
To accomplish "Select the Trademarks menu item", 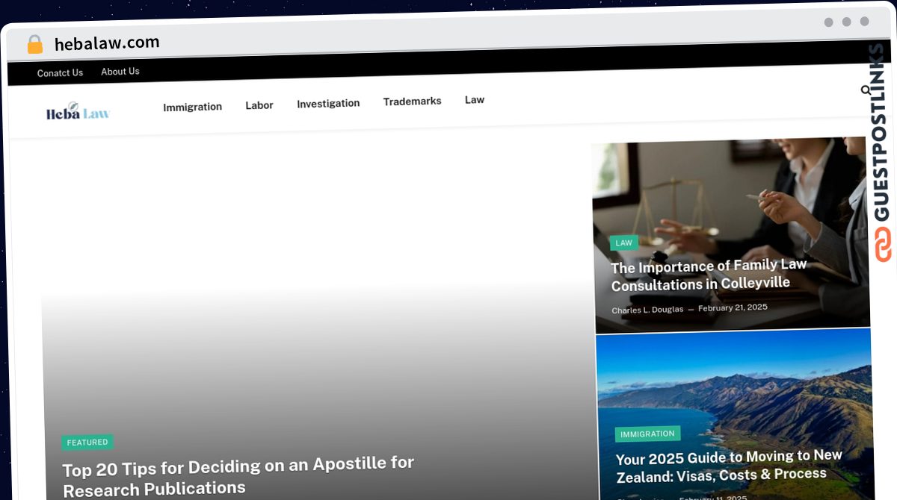I will coord(412,101).
